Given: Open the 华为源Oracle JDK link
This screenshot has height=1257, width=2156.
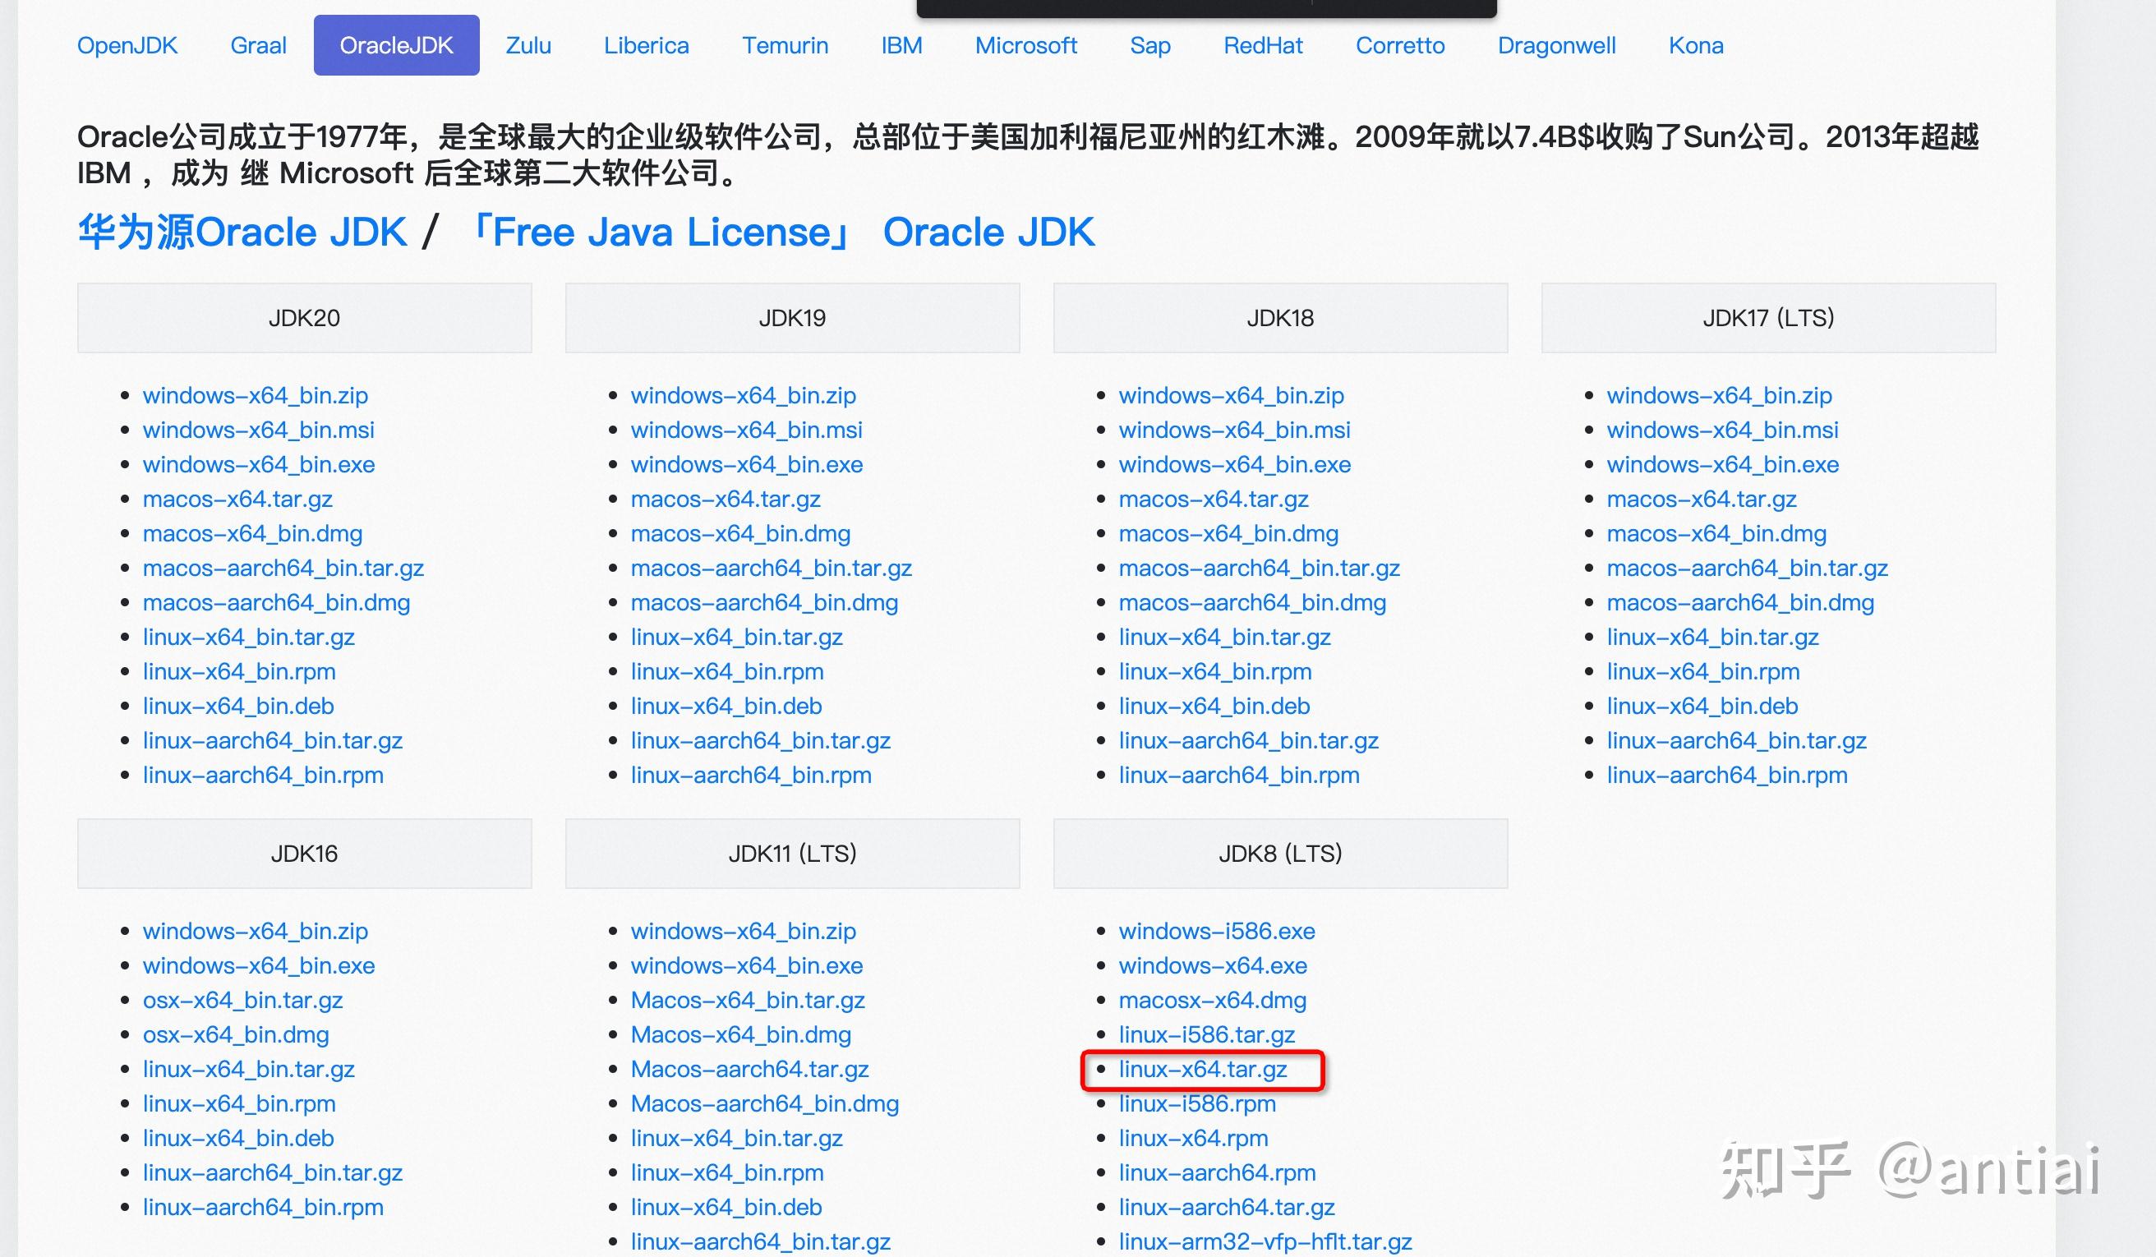Looking at the screenshot, I should pyautogui.click(x=242, y=230).
